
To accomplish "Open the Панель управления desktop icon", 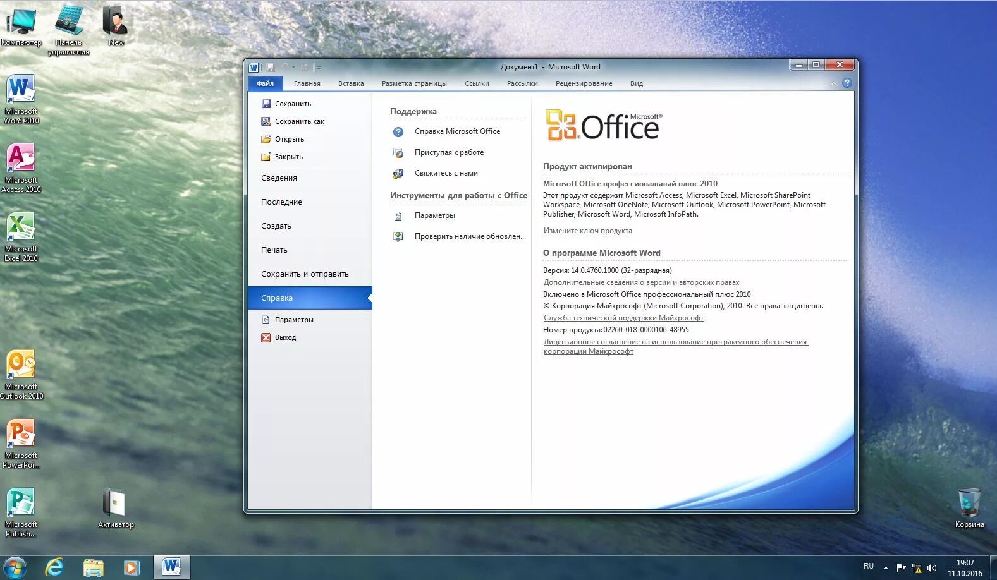I will (68, 30).
